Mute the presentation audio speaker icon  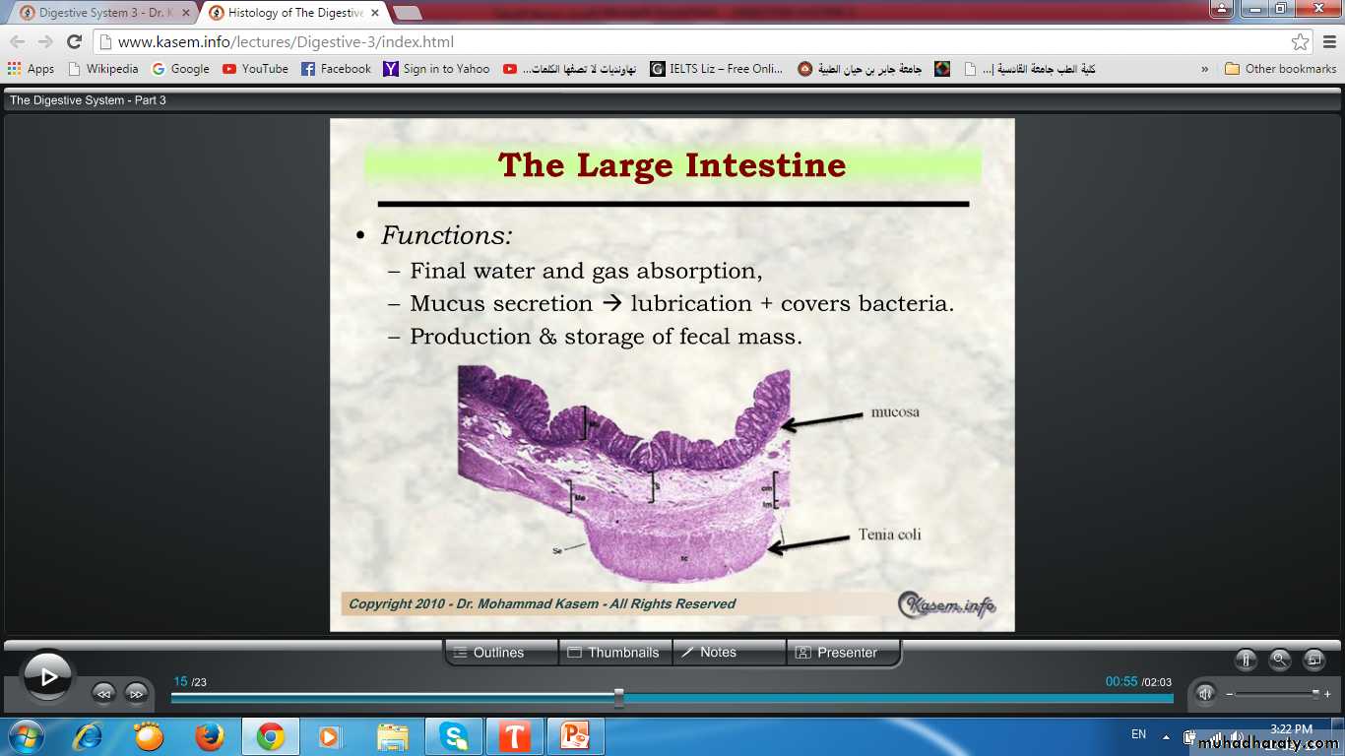coord(1205,693)
